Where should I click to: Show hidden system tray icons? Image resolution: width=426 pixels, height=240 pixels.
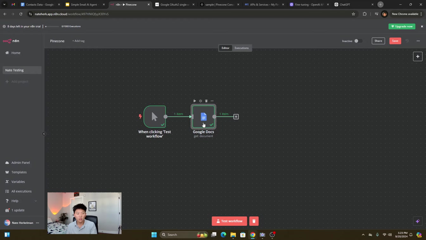pos(363,235)
